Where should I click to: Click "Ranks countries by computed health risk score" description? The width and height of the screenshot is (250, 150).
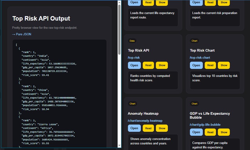click(150, 78)
